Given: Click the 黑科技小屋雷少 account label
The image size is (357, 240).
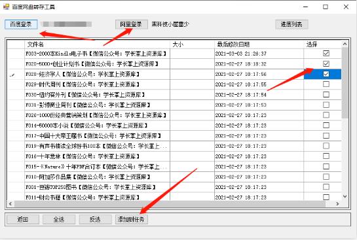Looking at the screenshot, I should pos(170,24).
